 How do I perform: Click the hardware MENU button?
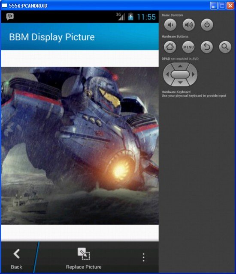[188, 47]
